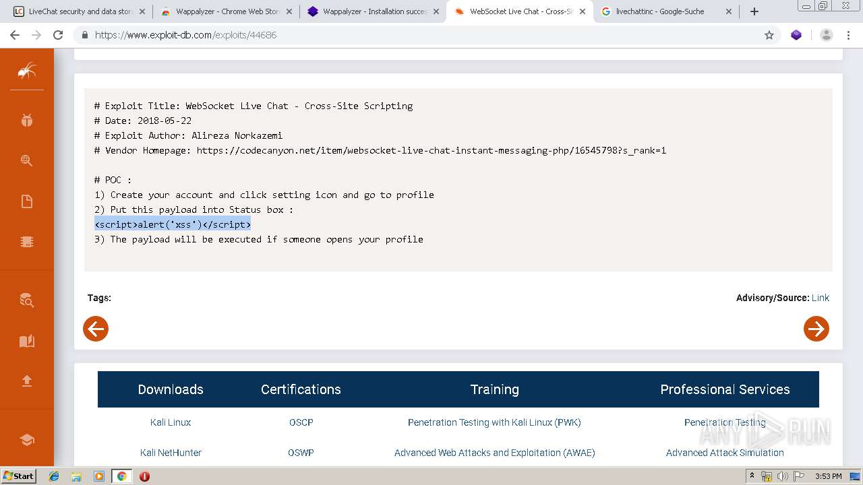Viewport: 863px width, 485px height.
Task: Click the Downloads column heading
Action: point(171,389)
